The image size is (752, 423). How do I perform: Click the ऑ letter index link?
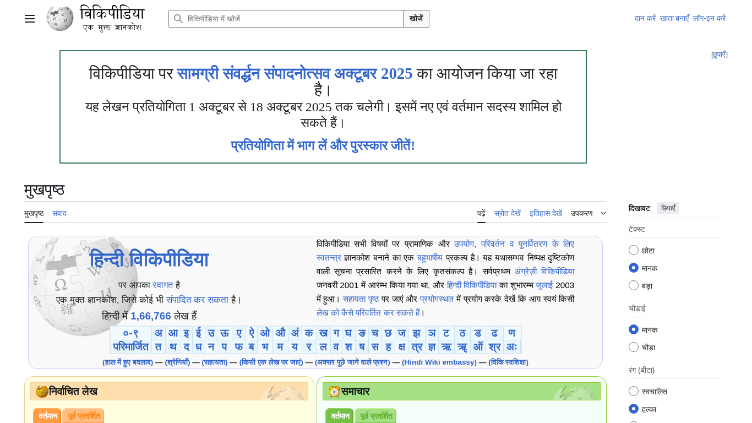pos(478,346)
